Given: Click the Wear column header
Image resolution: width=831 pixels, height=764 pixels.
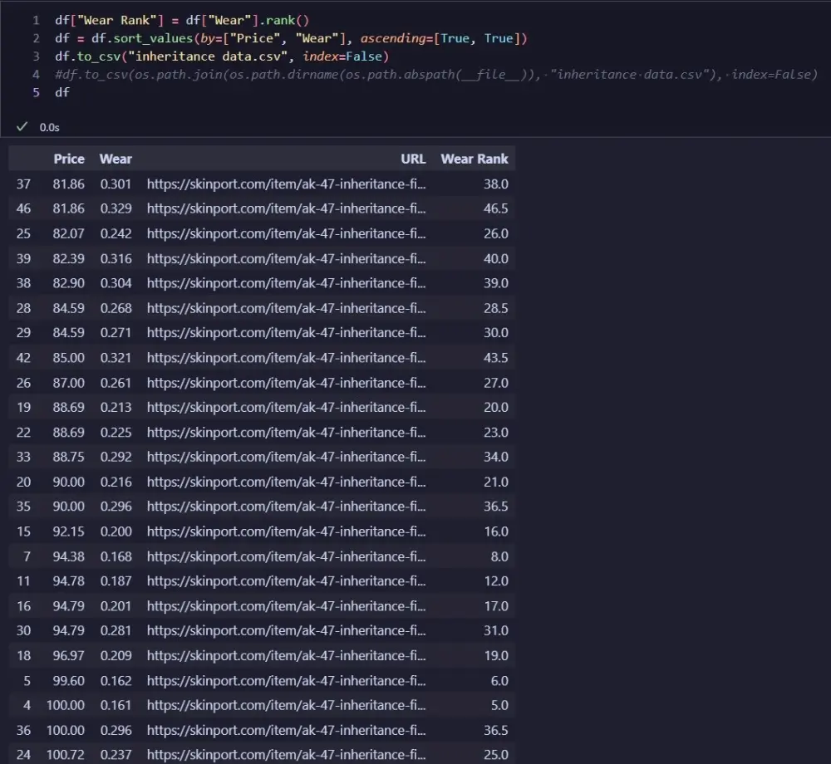Looking at the screenshot, I should tap(116, 159).
